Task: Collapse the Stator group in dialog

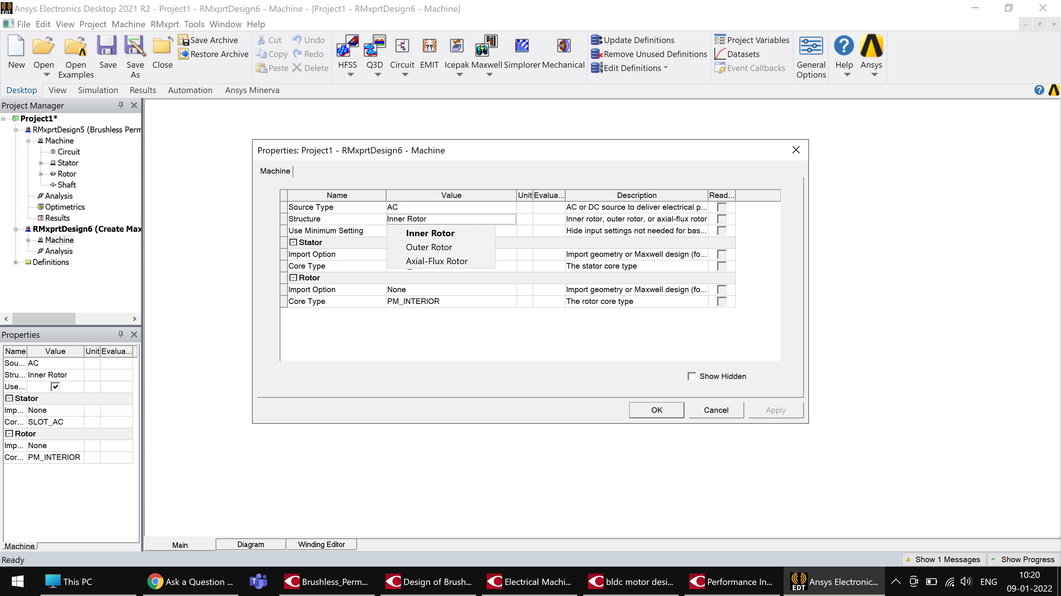Action: click(x=293, y=242)
